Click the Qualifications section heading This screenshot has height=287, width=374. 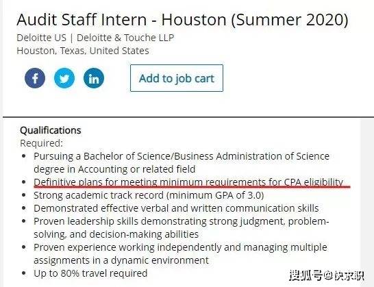click(x=51, y=130)
